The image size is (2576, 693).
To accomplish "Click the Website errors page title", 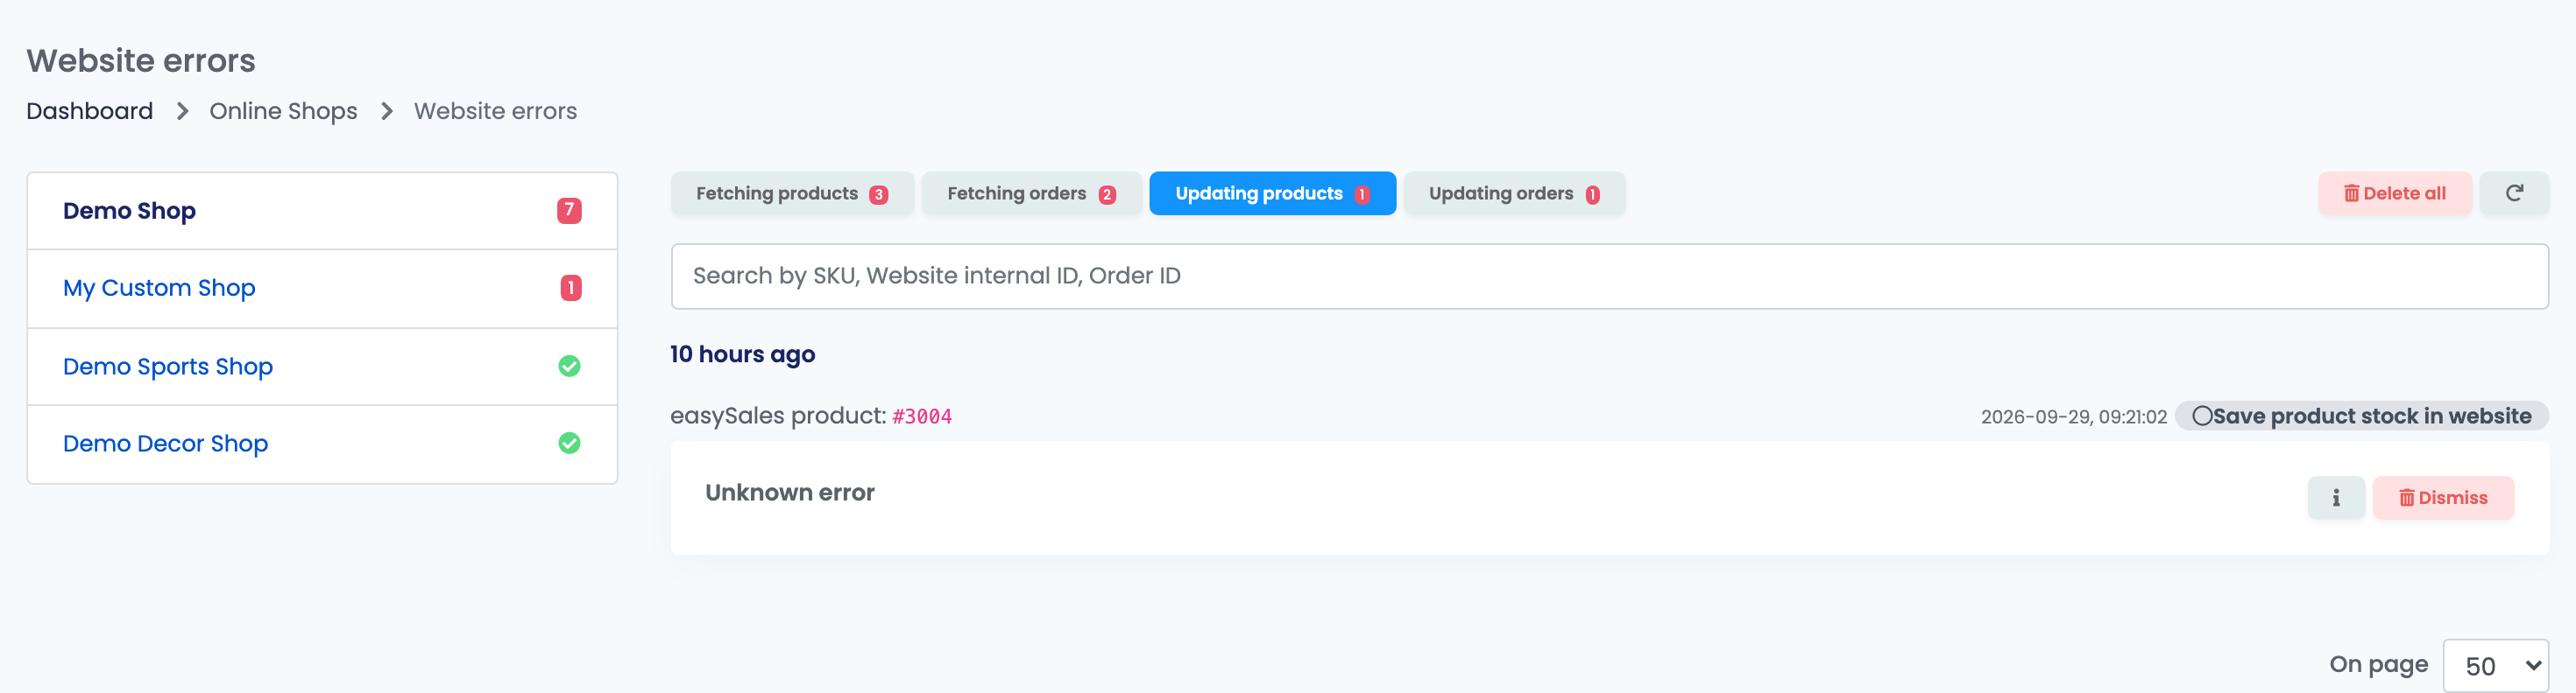I will coord(141,61).
